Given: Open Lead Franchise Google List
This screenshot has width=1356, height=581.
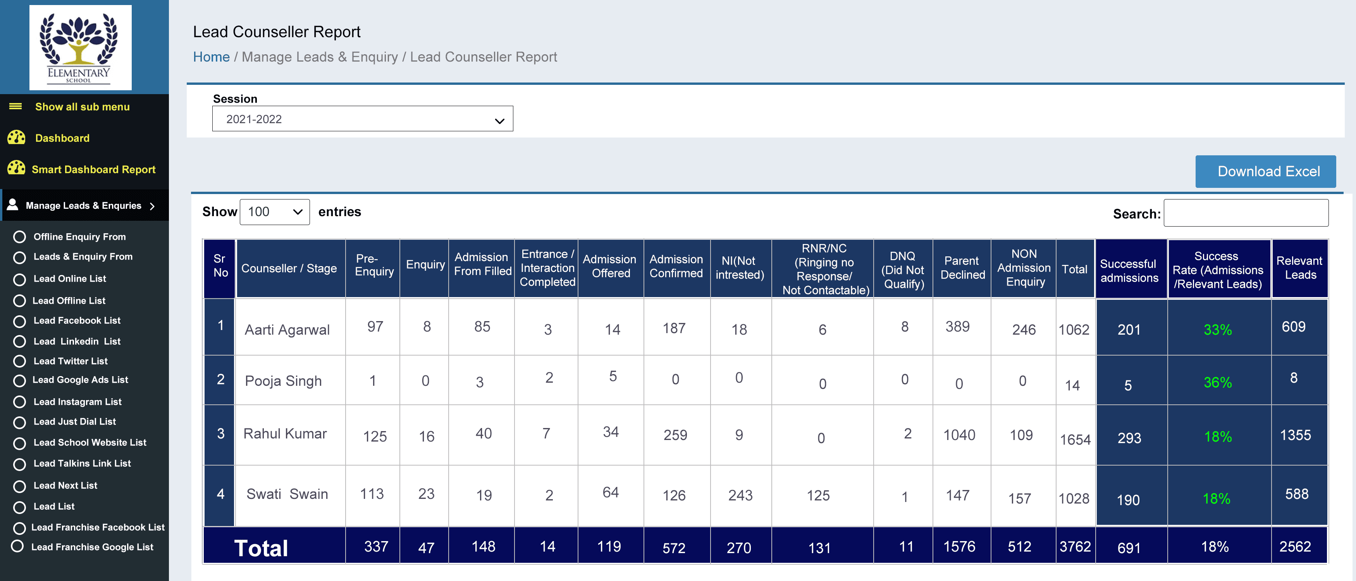Looking at the screenshot, I should [92, 547].
